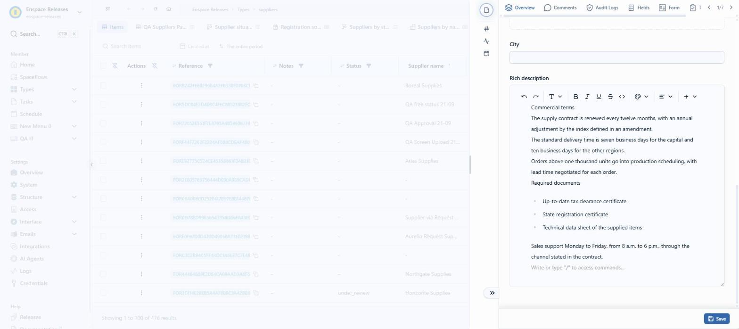Open the activity pulse icon panel
This screenshot has height=329, width=739.
(486, 41)
